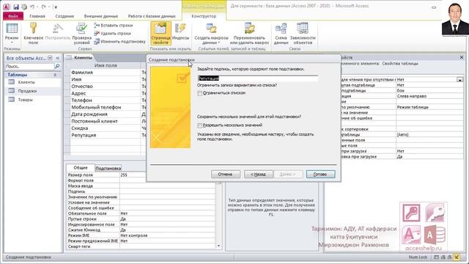Open the Схема данных relationships
The height and width of the screenshot is (264, 469).
point(281,33)
